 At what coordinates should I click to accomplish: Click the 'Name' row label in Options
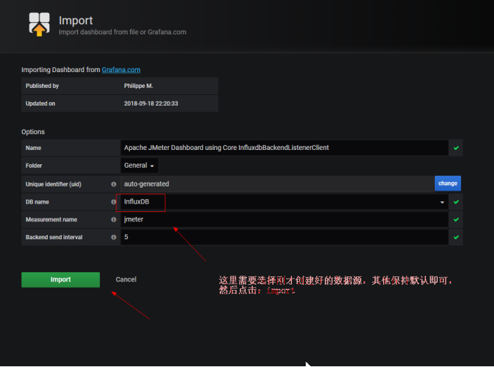[34, 148]
